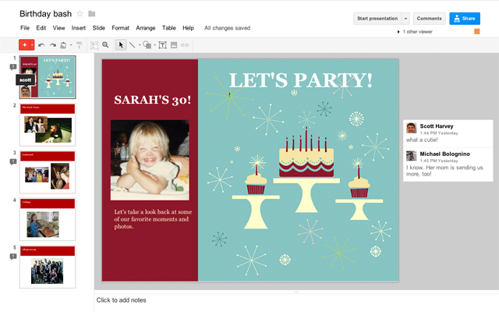Click the insert image icon
Image resolution: width=499 pixels, height=312 pixels.
point(174,45)
